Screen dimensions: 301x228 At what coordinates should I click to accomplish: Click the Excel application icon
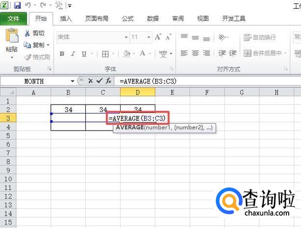click(x=4, y=5)
